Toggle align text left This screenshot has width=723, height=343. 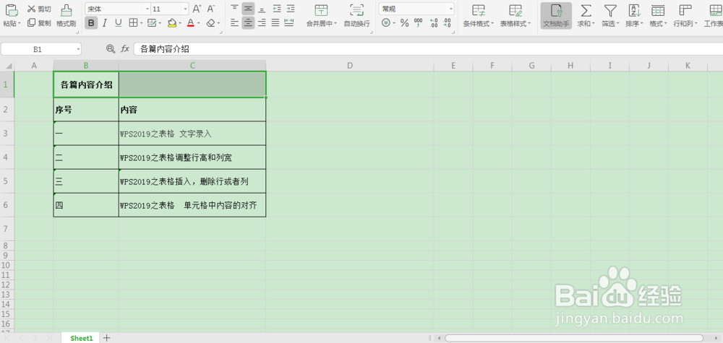pyautogui.click(x=235, y=23)
